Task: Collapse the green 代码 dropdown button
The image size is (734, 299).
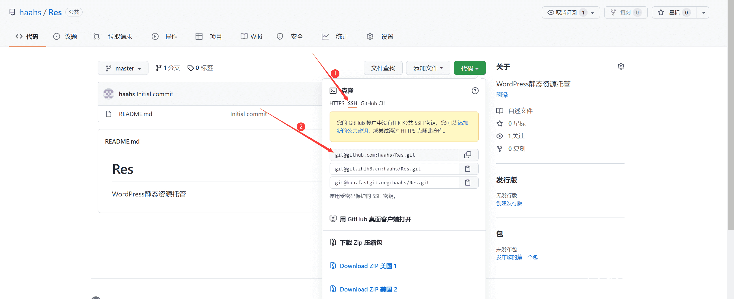Action: point(469,68)
